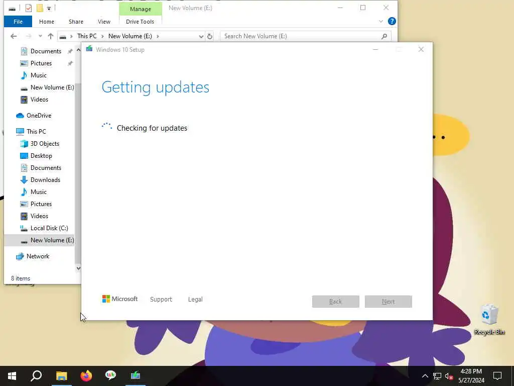Click the muted volume tray icon
The image size is (514, 386).
point(449,376)
